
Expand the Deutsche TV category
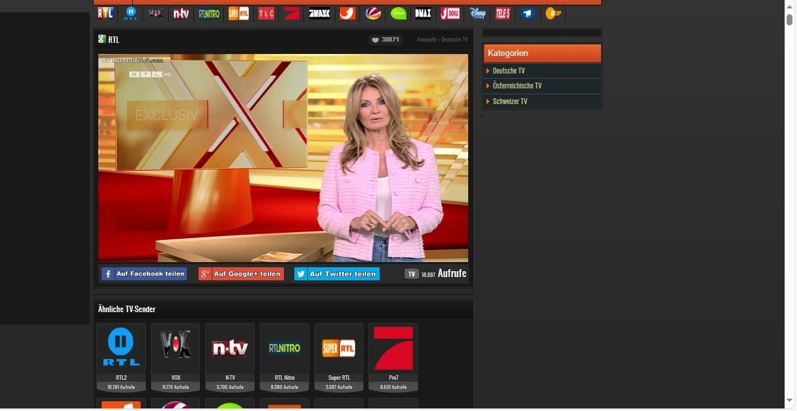[509, 71]
